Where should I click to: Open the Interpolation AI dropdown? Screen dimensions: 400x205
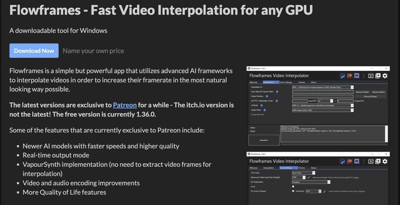click(x=322, y=87)
